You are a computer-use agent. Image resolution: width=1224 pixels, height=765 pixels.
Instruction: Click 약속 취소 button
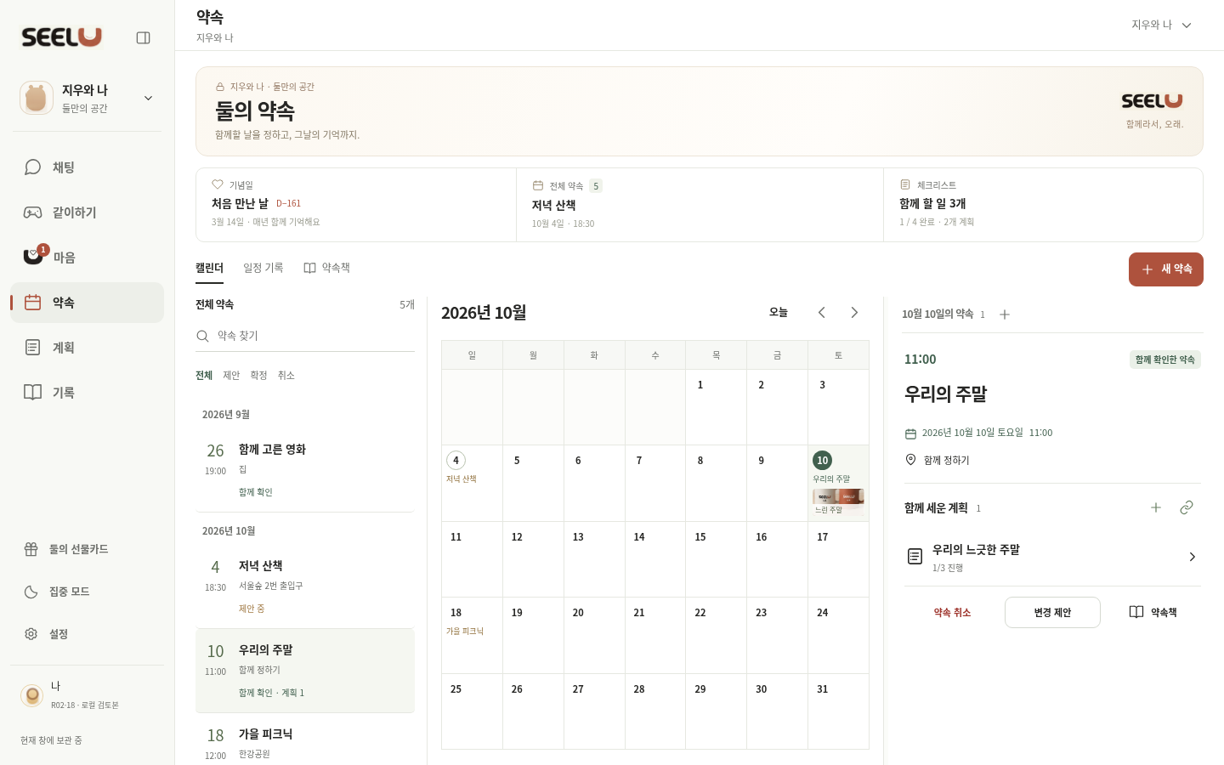(952, 613)
